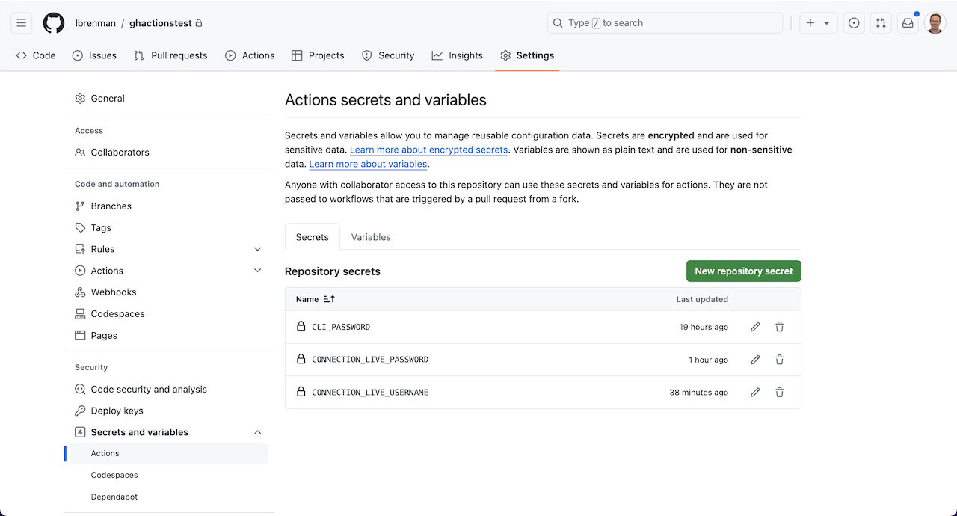The width and height of the screenshot is (957, 516).
Task: Click the edit pencil for CONNECTION_LIVE_USERNAME
Action: click(x=755, y=392)
